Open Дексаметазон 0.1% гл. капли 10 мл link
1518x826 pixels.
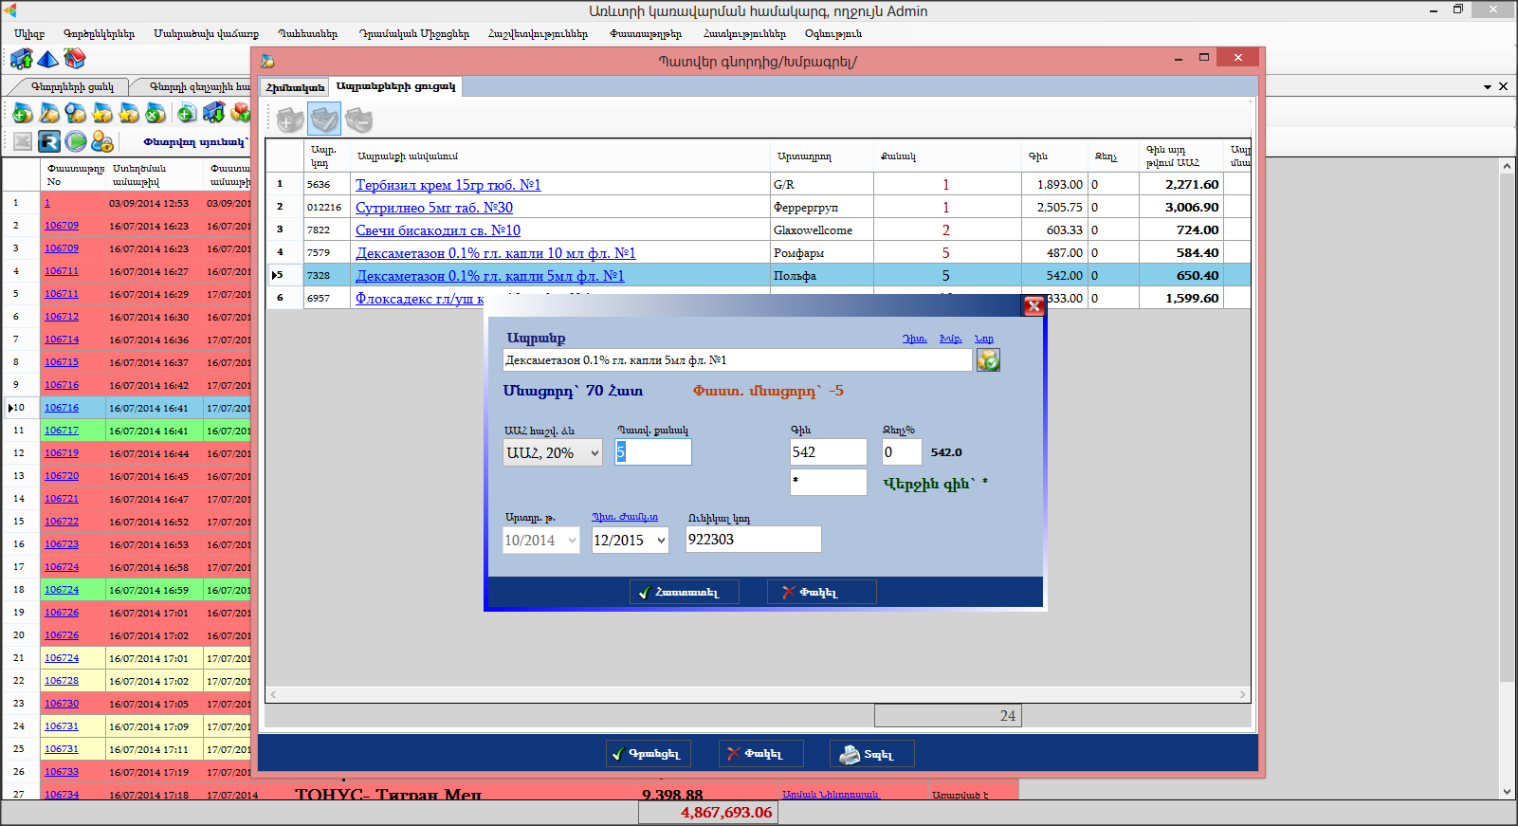(495, 253)
